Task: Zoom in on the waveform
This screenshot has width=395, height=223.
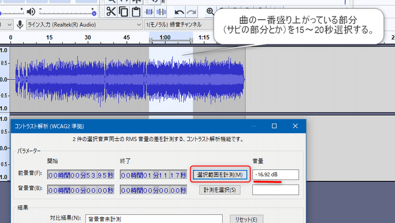Action: point(210,11)
